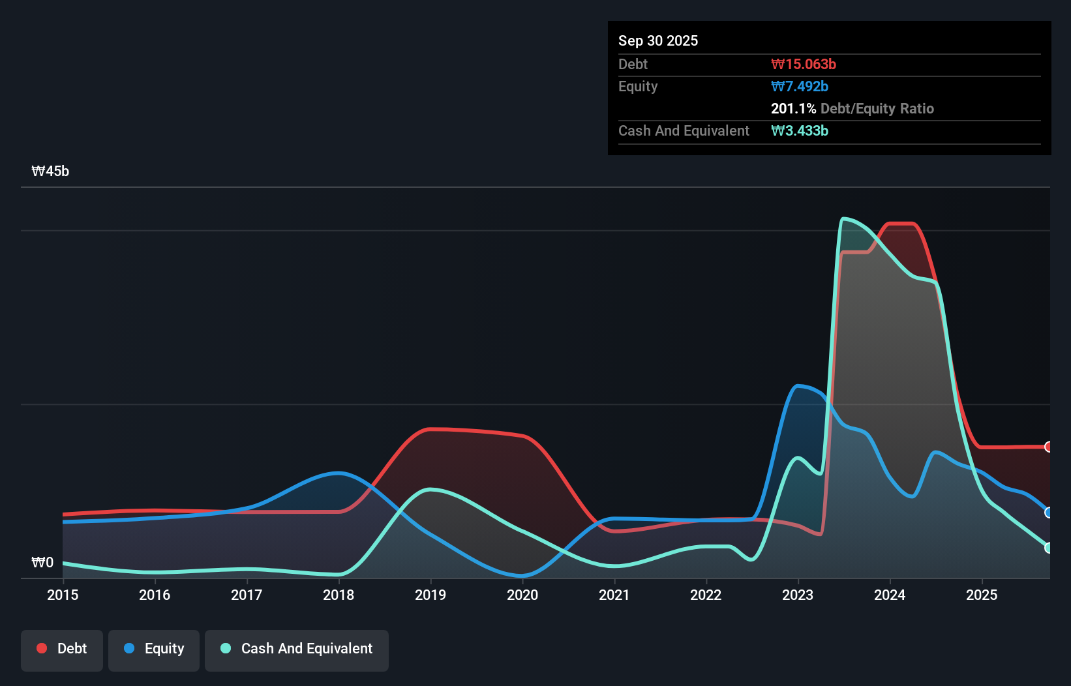Viewport: 1071px width, 686px height.
Task: Toggle the Equity series visibility
Action: coord(153,649)
